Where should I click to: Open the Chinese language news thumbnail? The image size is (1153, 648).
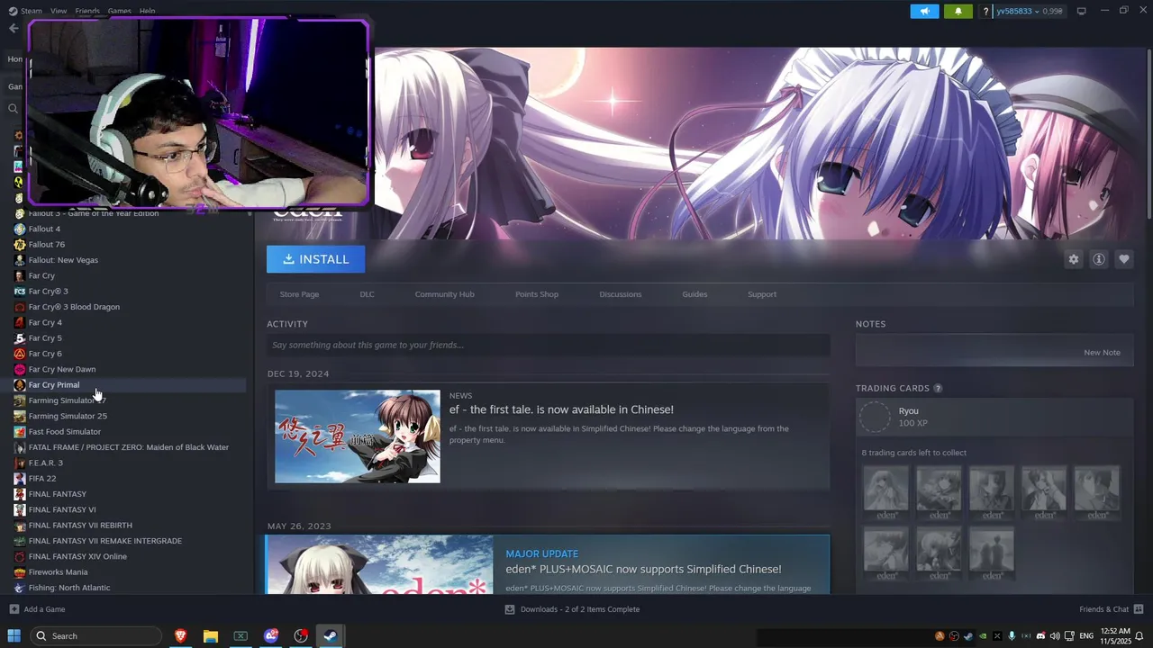(358, 436)
